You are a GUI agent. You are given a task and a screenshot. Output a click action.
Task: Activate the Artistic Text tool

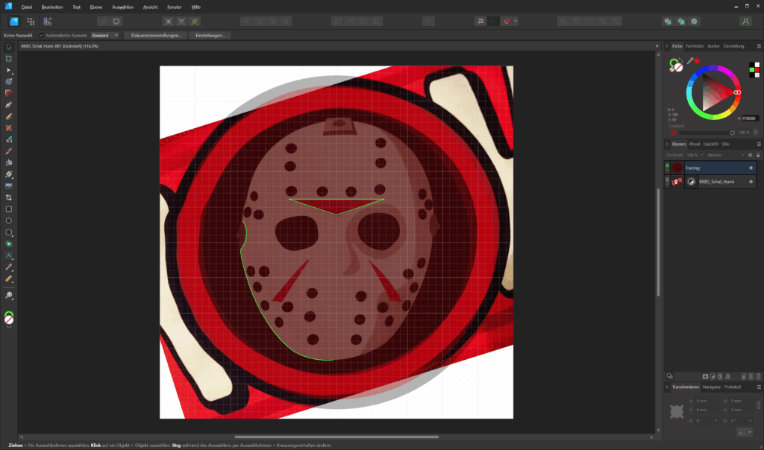point(9,256)
